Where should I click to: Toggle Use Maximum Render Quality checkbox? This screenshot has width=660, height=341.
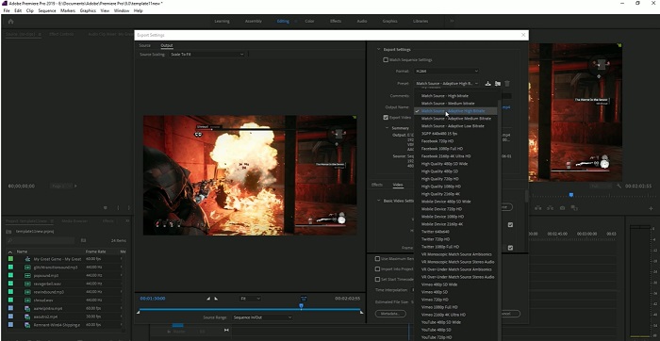377,259
